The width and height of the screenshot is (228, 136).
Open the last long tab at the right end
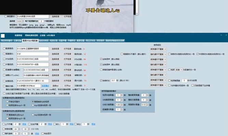point(115,41)
